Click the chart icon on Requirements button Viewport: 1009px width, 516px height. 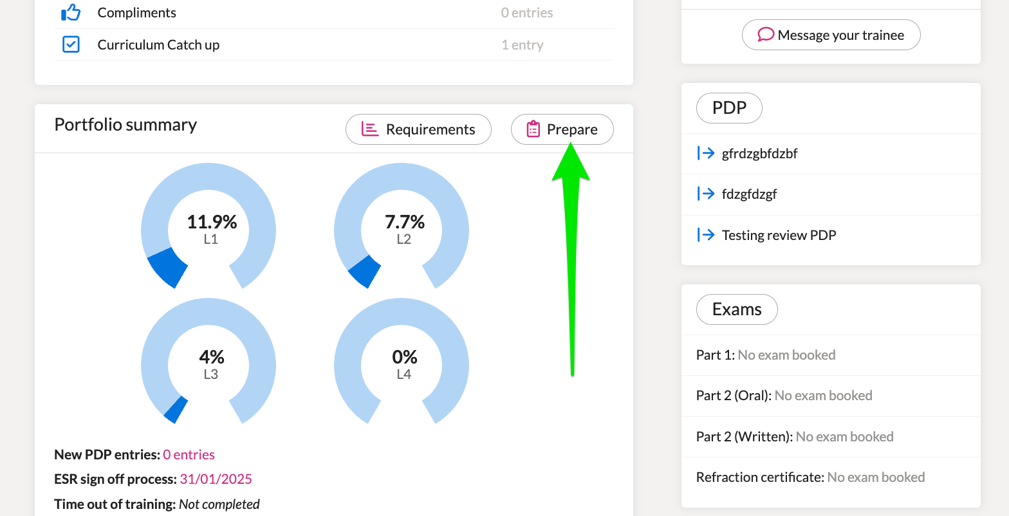click(369, 129)
